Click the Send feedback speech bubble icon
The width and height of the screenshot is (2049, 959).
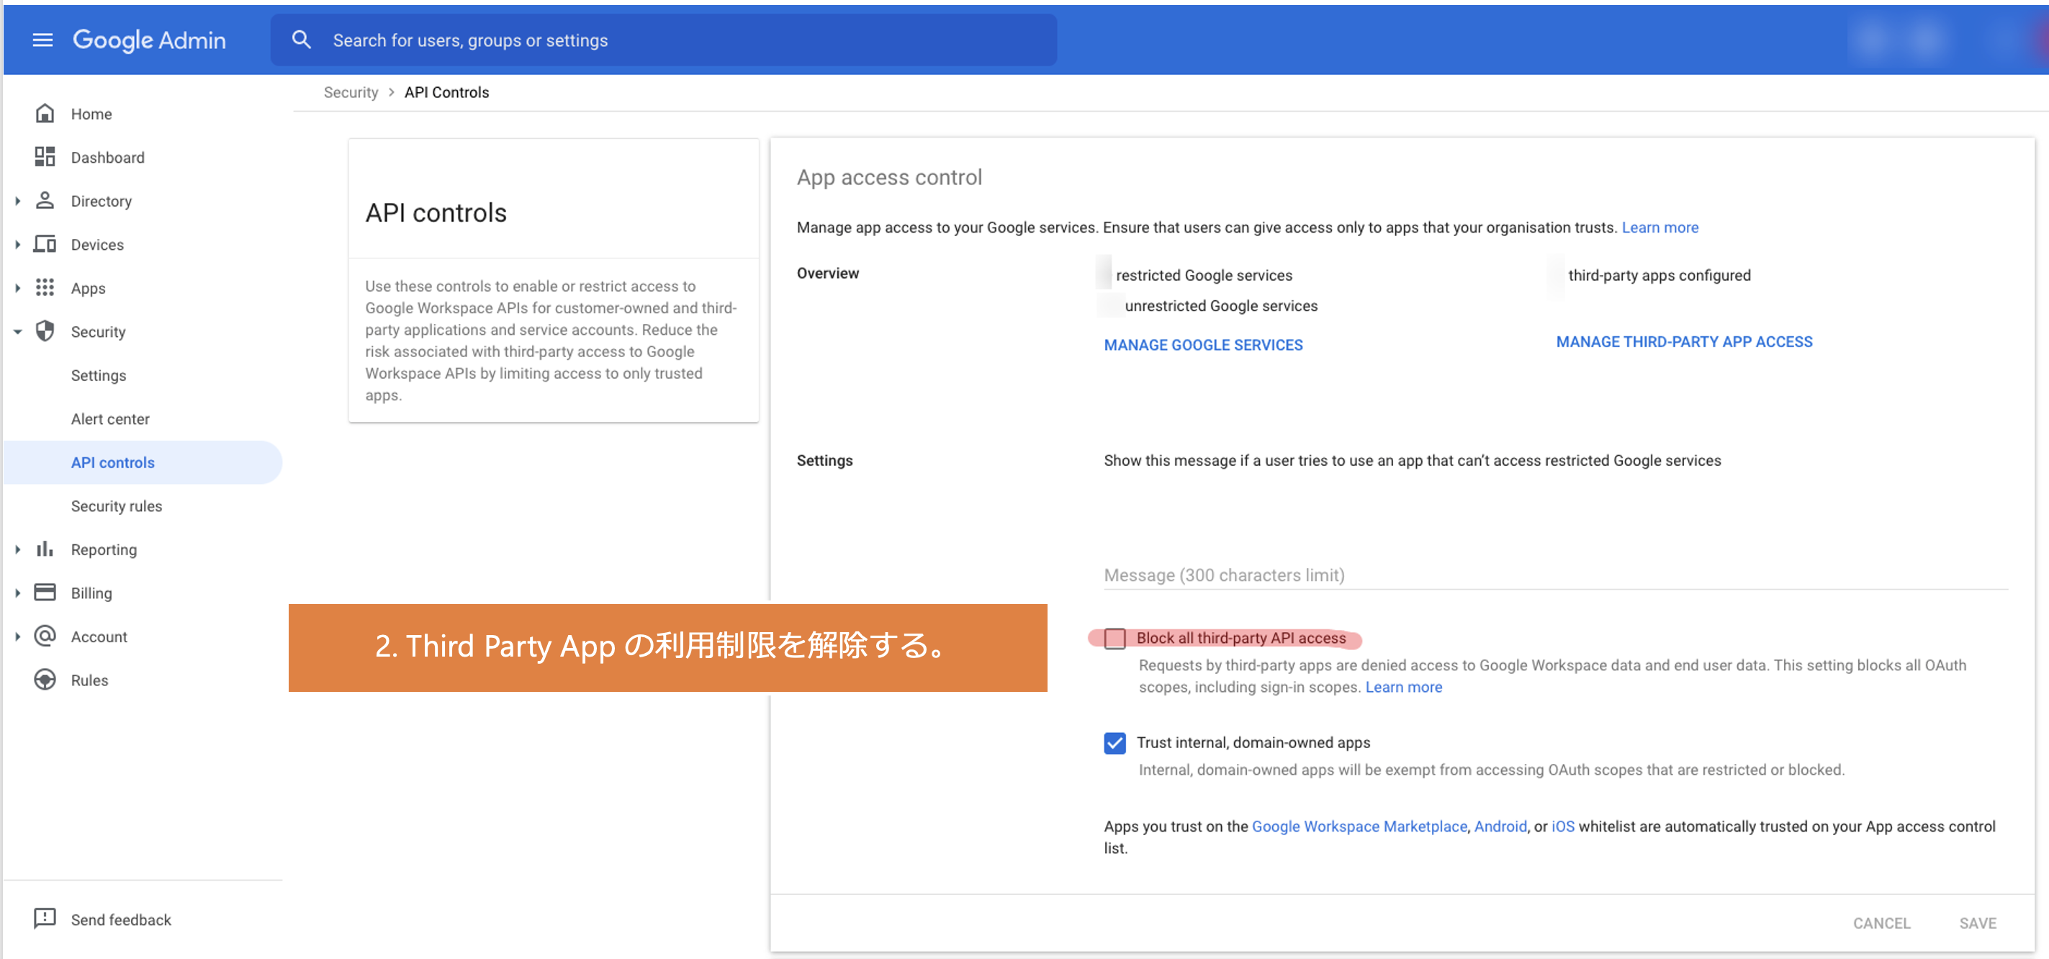(45, 919)
